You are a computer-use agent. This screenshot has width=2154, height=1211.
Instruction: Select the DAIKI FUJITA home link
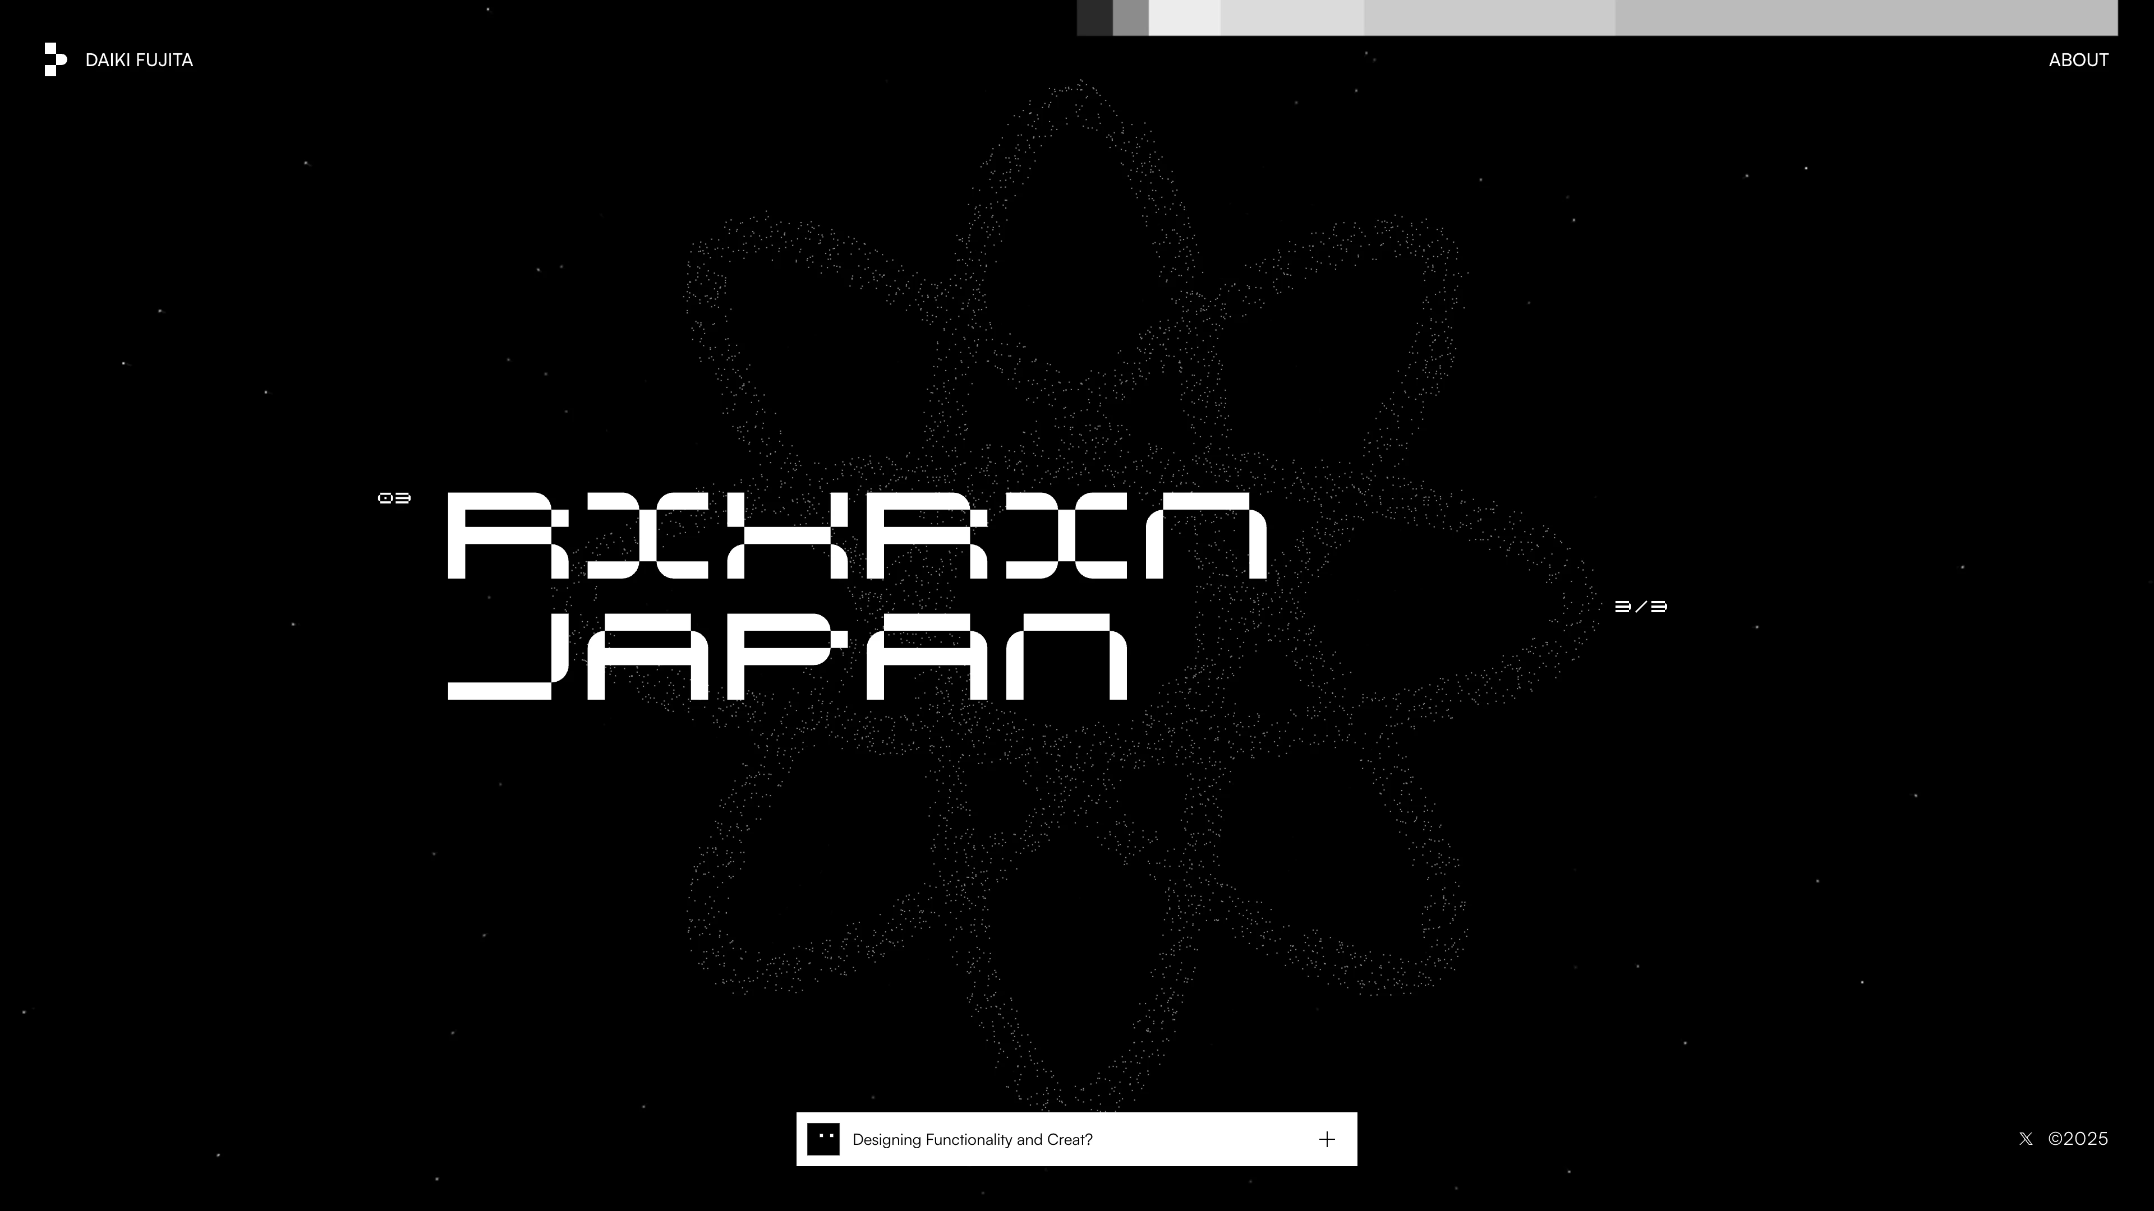(x=138, y=59)
